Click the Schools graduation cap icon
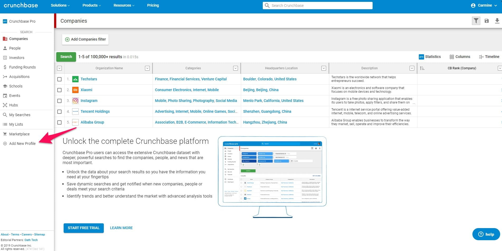Image resolution: width=502 pixels, height=251 pixels. pyautogui.click(x=5, y=86)
